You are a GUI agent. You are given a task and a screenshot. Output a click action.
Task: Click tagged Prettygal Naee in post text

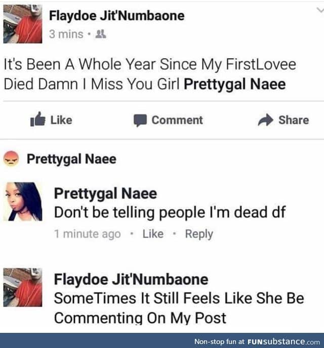tap(234, 84)
